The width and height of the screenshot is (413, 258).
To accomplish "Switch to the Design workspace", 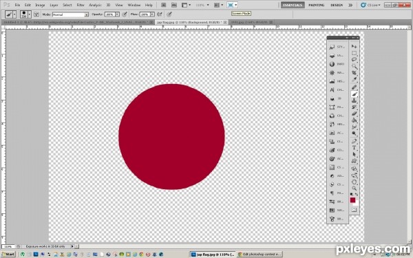I will 337,5.
